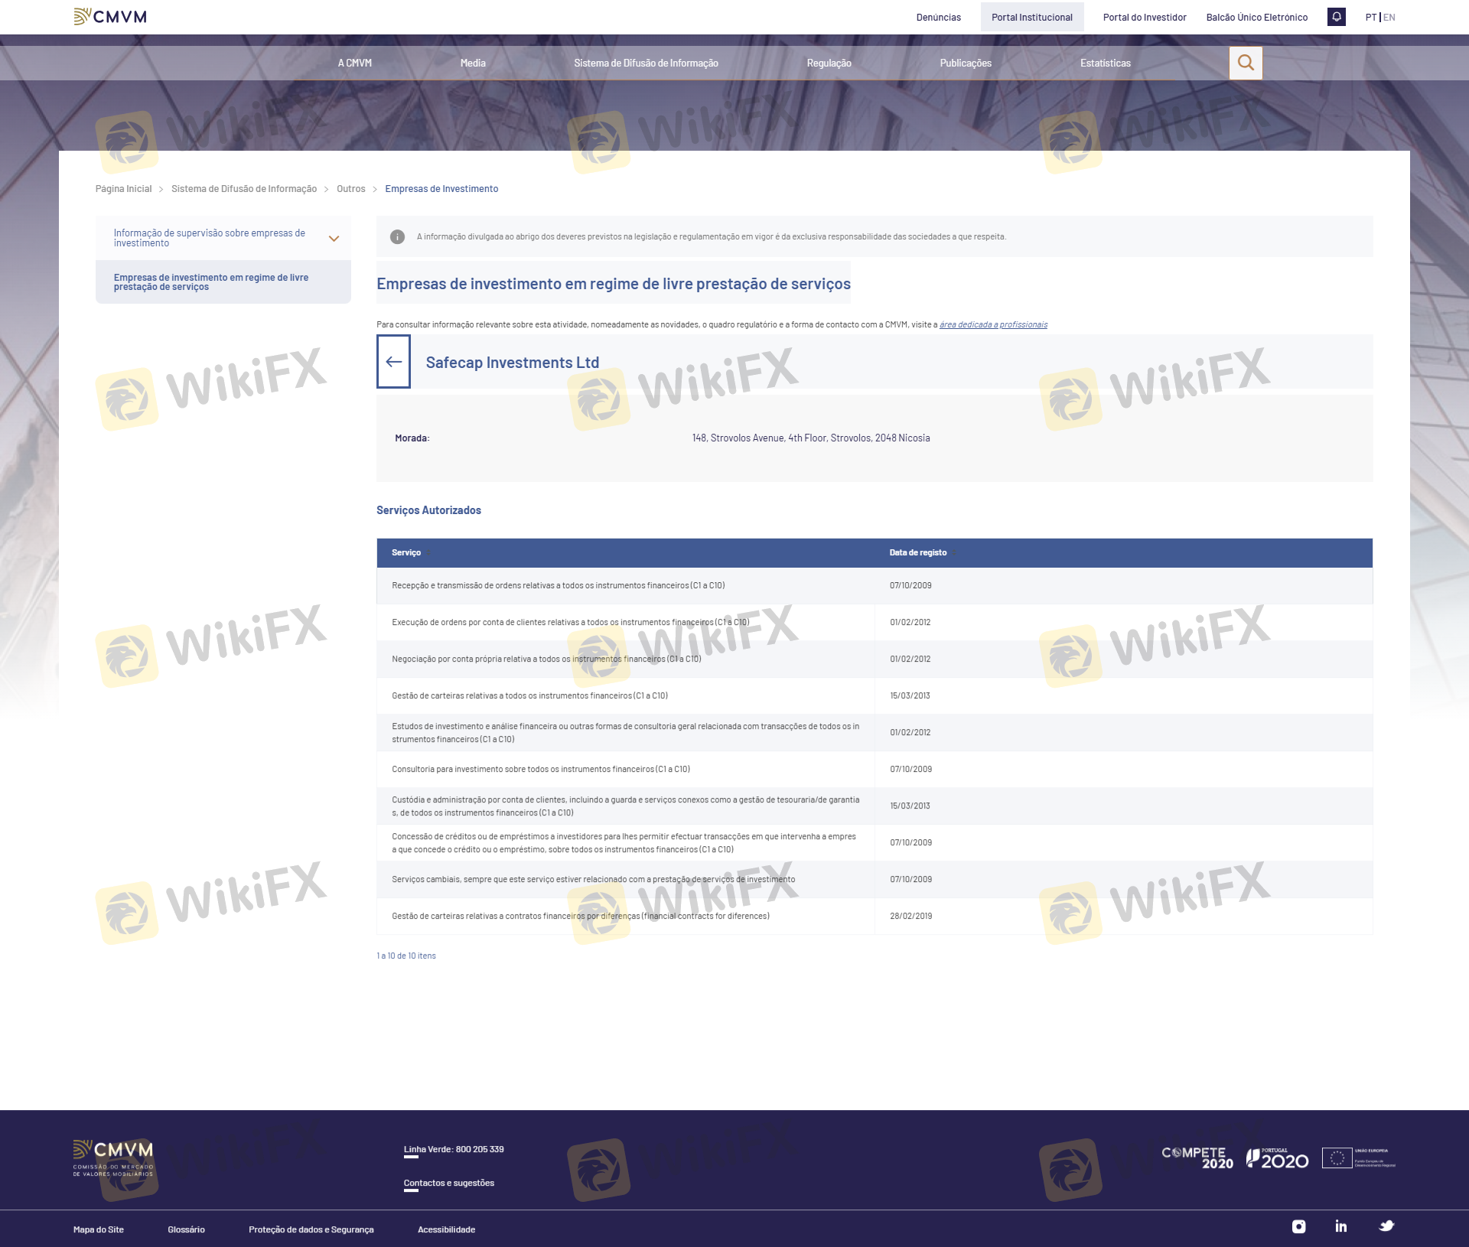Sort table by Serviço column header

406,553
